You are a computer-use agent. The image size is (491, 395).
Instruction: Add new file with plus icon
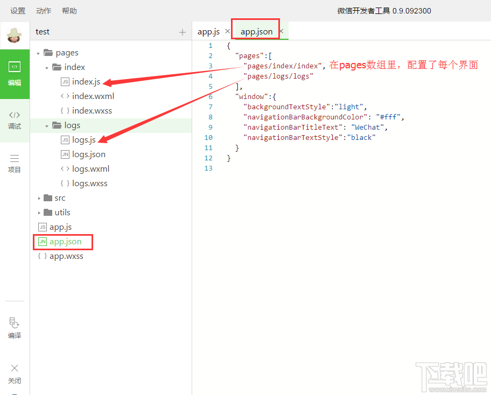(183, 32)
